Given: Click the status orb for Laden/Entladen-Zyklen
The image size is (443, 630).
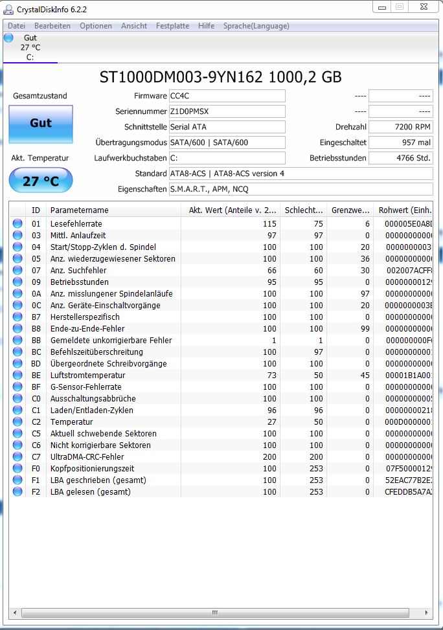Looking at the screenshot, I should (17, 410).
